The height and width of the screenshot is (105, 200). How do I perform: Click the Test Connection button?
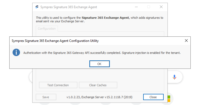(58, 85)
